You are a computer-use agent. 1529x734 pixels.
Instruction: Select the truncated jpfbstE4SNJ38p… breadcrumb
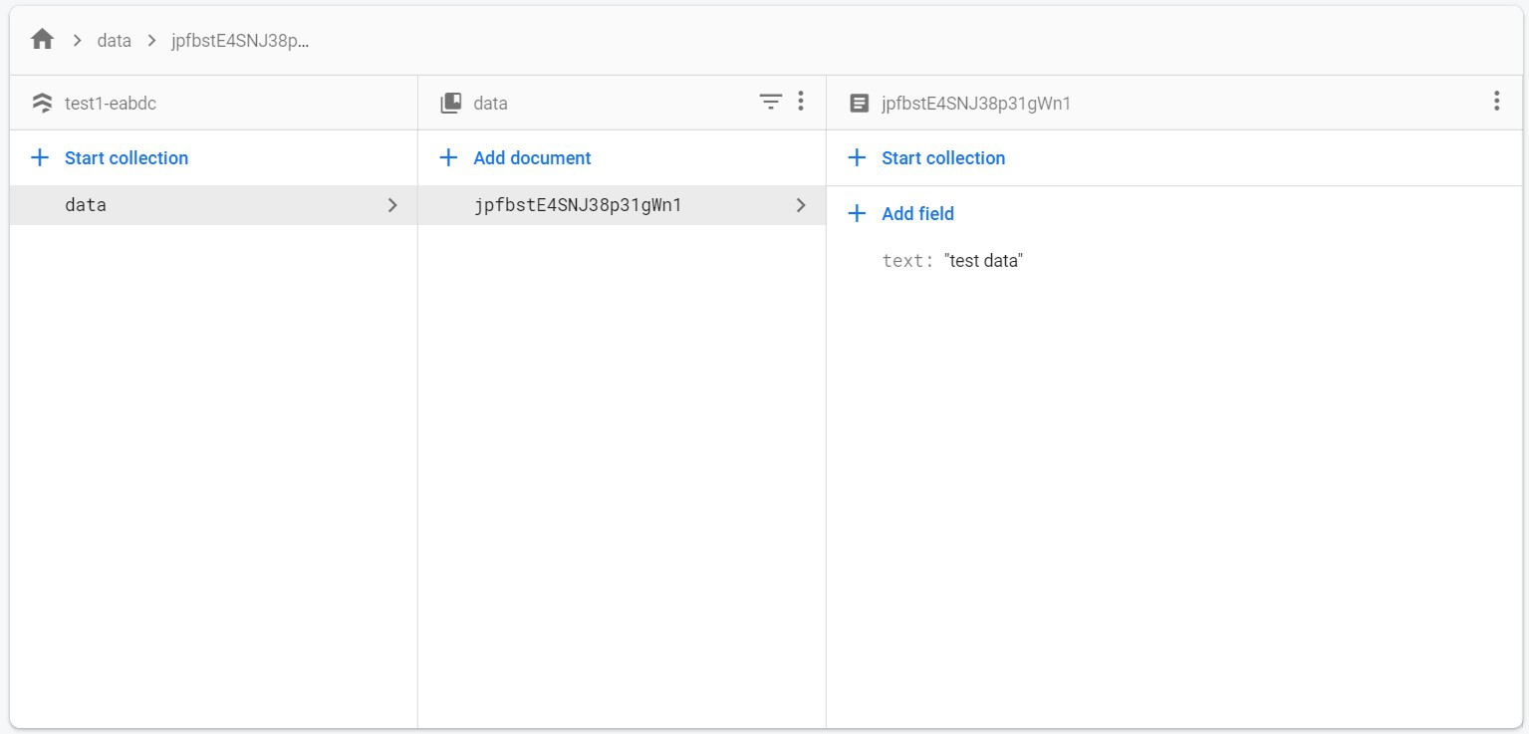pyautogui.click(x=240, y=41)
